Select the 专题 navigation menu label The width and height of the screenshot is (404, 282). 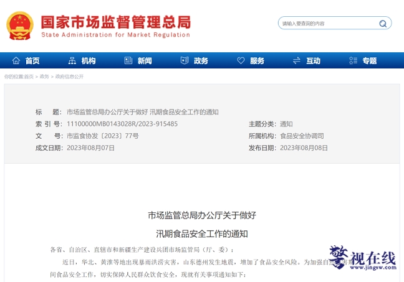369,61
